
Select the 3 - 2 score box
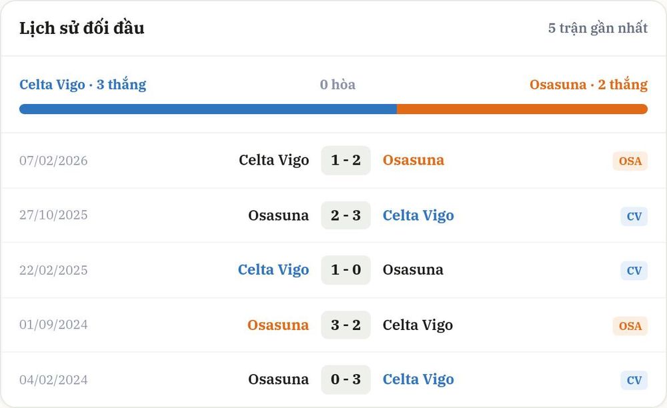[x=346, y=325]
